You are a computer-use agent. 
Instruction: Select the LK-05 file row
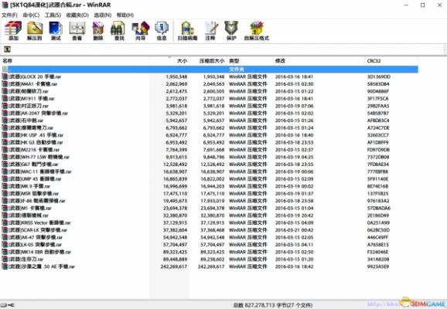tap(210, 245)
